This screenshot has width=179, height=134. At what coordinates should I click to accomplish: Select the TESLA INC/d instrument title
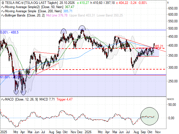14,3
